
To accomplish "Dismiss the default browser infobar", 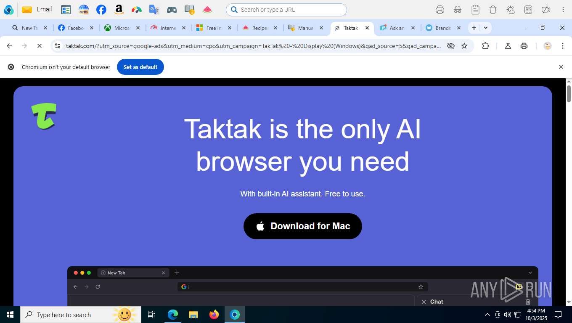I will 561,67.
